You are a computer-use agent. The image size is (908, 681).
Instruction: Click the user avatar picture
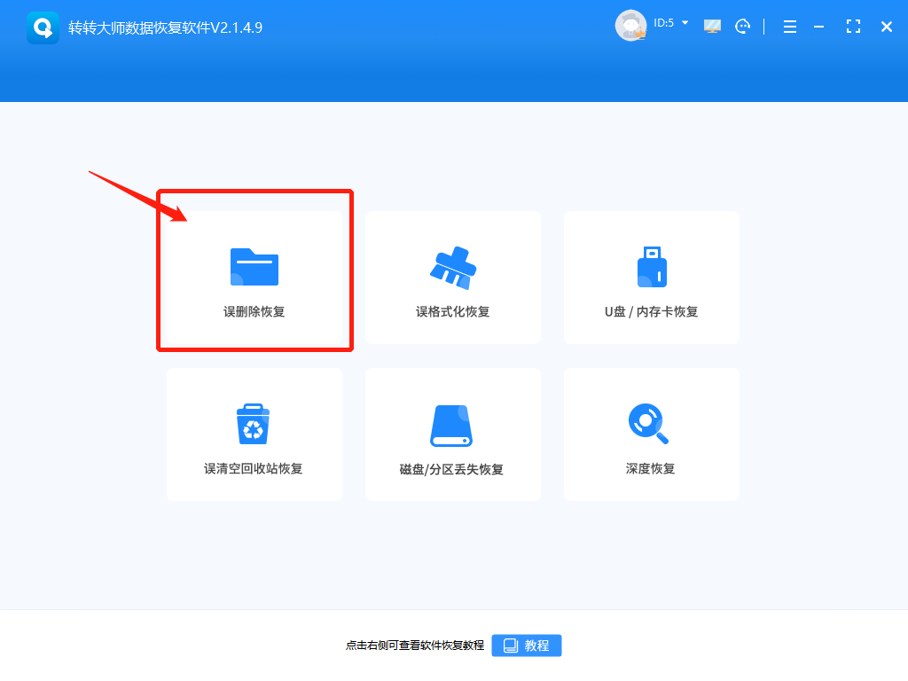click(x=630, y=25)
